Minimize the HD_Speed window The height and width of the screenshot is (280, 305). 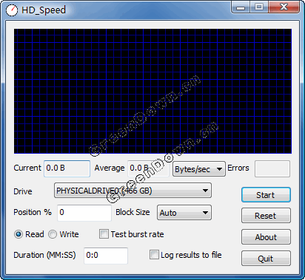point(241,7)
